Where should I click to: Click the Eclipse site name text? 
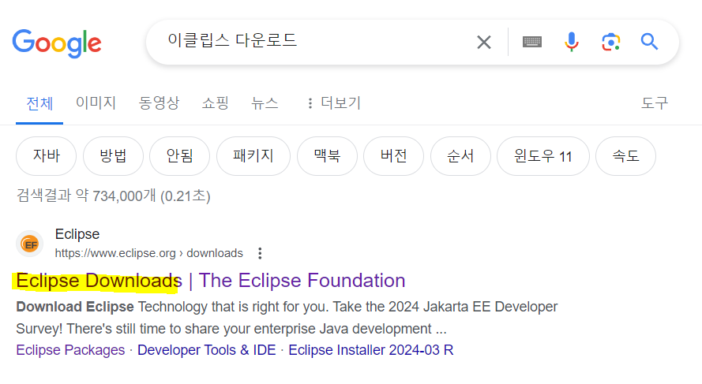pos(77,234)
